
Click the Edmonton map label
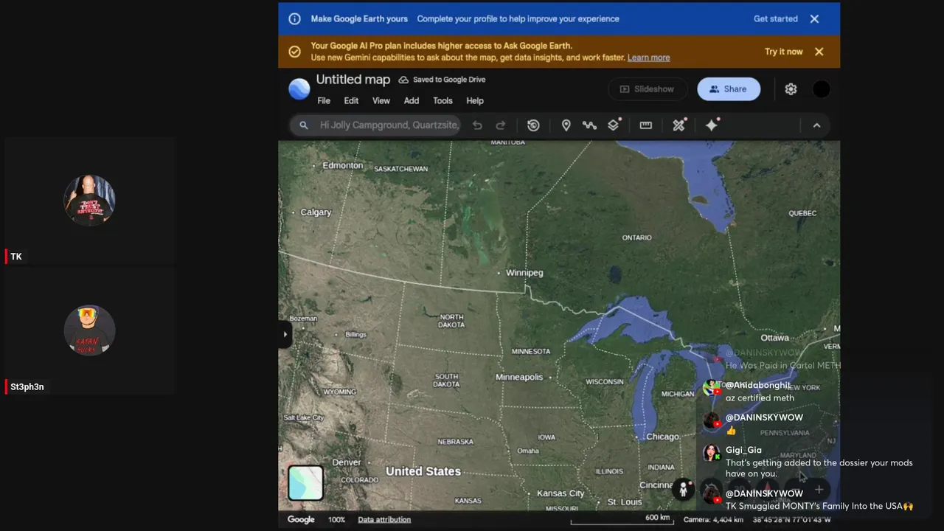(343, 166)
